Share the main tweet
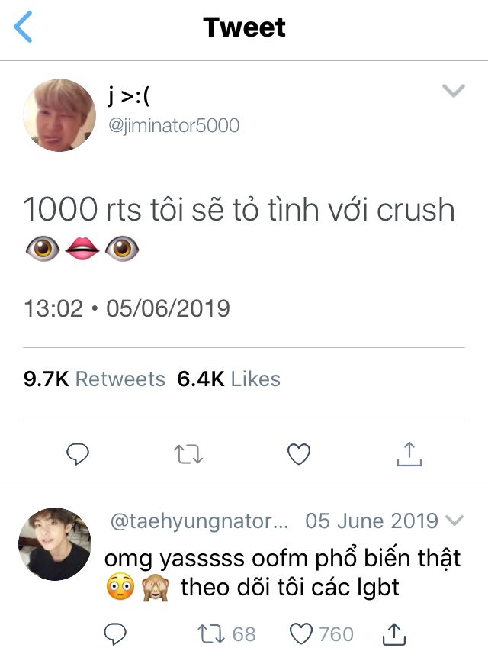The image size is (488, 664). tap(409, 454)
